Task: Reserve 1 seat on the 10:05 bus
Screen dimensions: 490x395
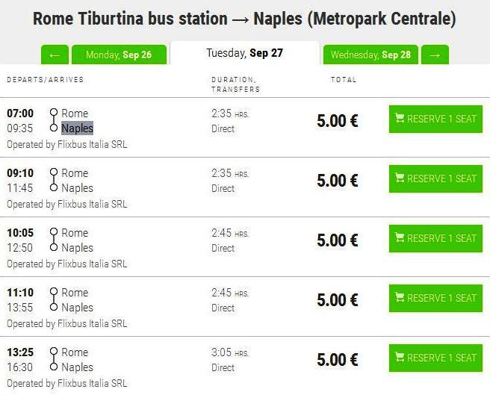Action: pyautogui.click(x=435, y=239)
